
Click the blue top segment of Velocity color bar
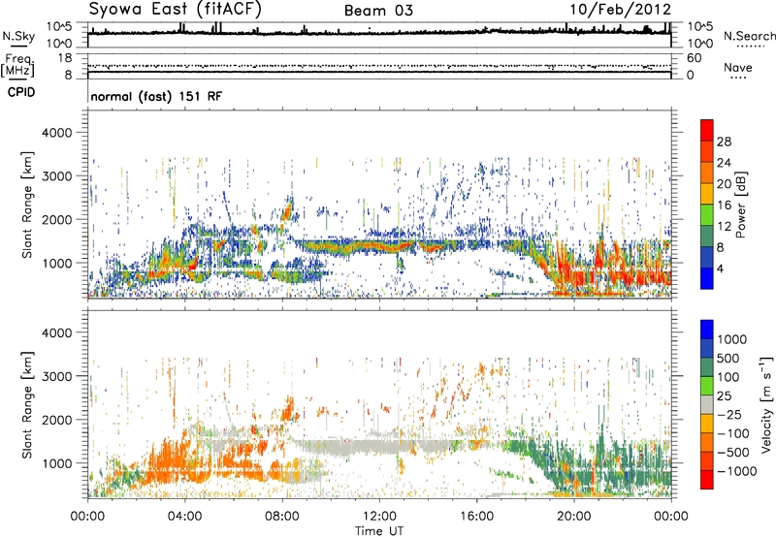click(x=707, y=330)
